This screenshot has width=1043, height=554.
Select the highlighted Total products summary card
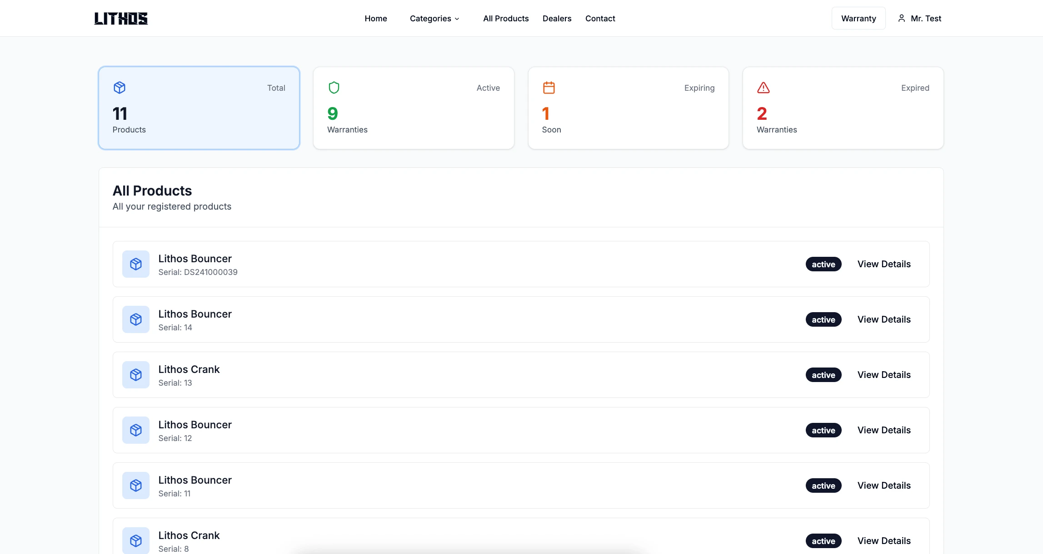pos(199,108)
